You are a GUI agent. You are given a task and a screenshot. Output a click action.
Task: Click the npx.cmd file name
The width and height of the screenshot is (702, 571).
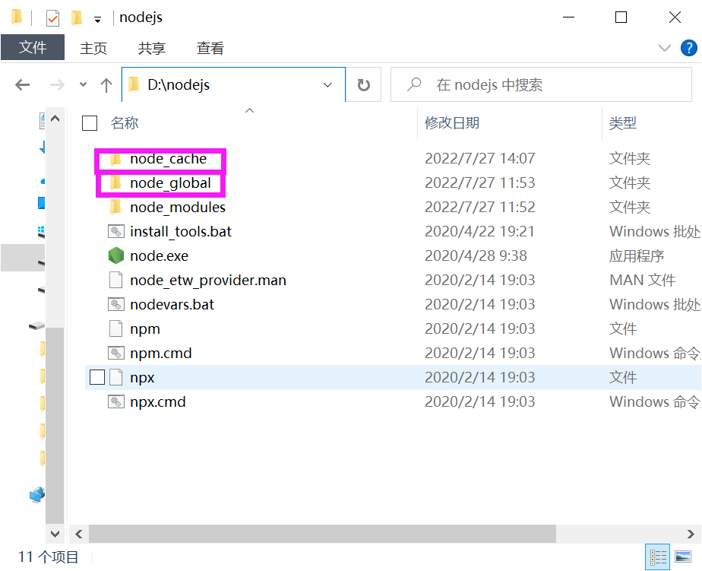click(x=157, y=402)
